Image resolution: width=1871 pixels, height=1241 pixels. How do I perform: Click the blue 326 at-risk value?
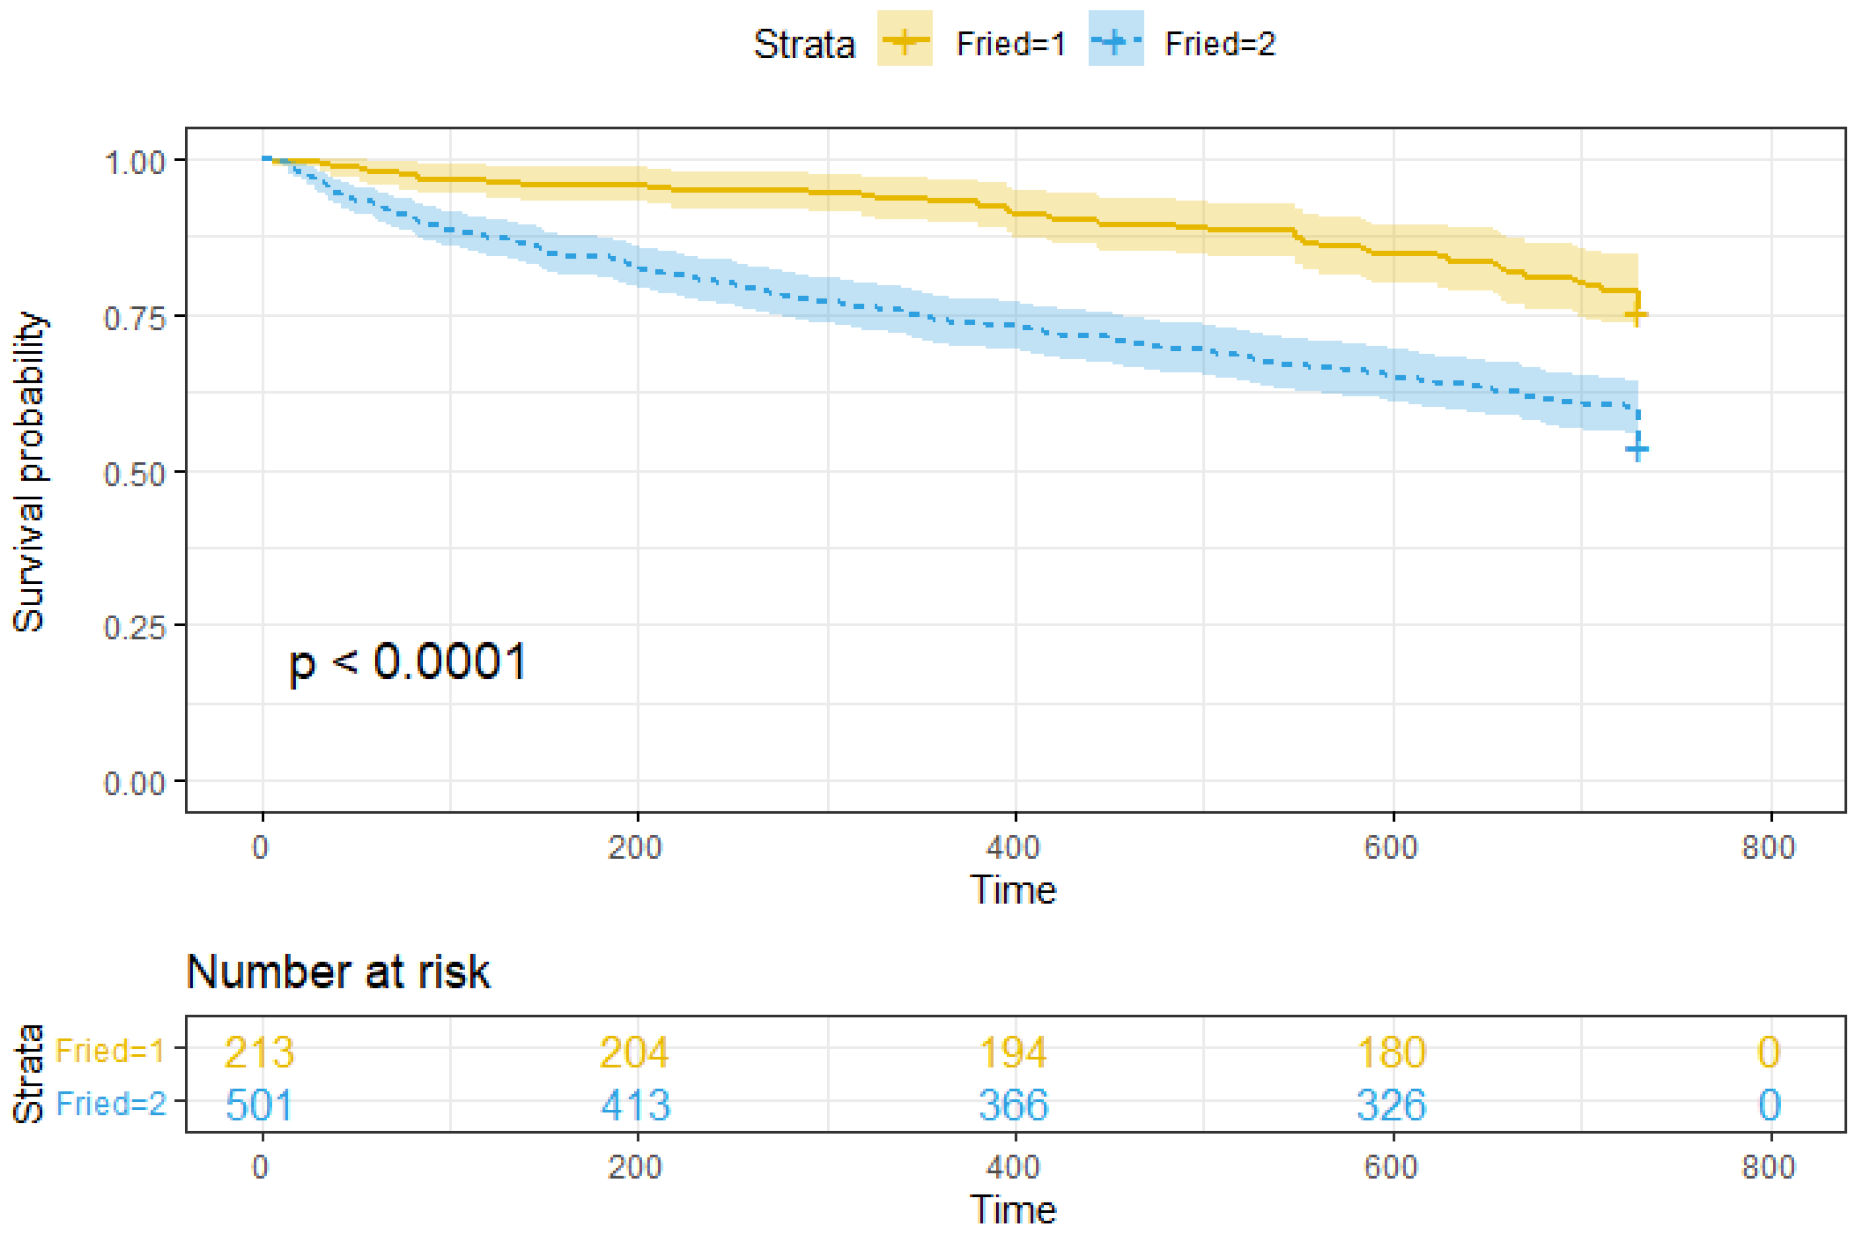click(1392, 1105)
